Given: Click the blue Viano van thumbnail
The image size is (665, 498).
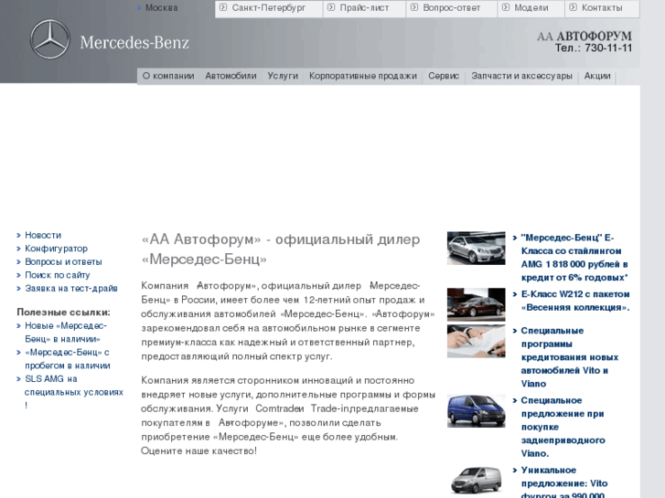Looking at the screenshot, I should click(476, 411).
